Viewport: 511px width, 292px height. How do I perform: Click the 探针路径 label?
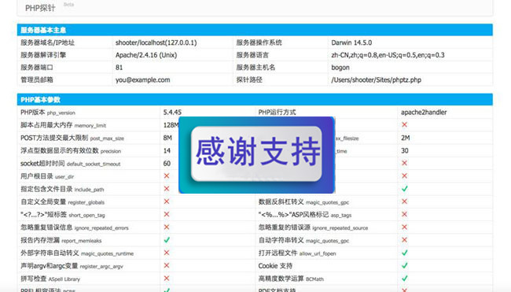249,80
